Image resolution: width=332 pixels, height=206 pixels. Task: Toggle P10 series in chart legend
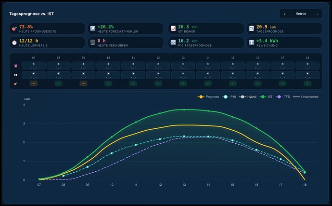tap(229, 97)
